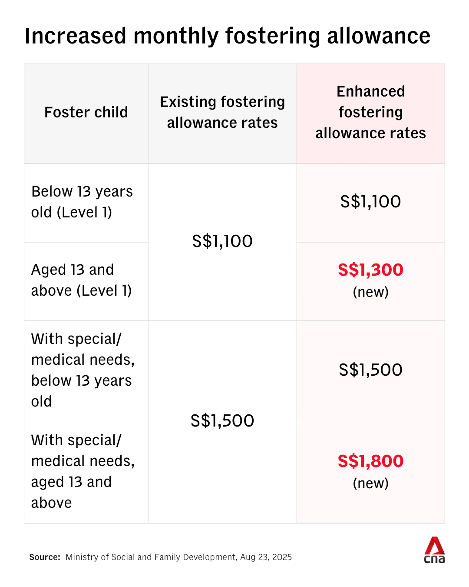
Task: Click S$1,500 in the existing rates column
Action: 222,421
